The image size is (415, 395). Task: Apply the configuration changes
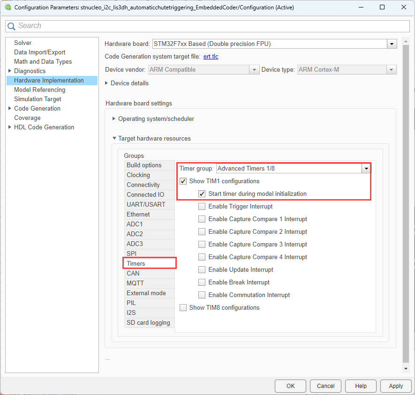(x=396, y=386)
